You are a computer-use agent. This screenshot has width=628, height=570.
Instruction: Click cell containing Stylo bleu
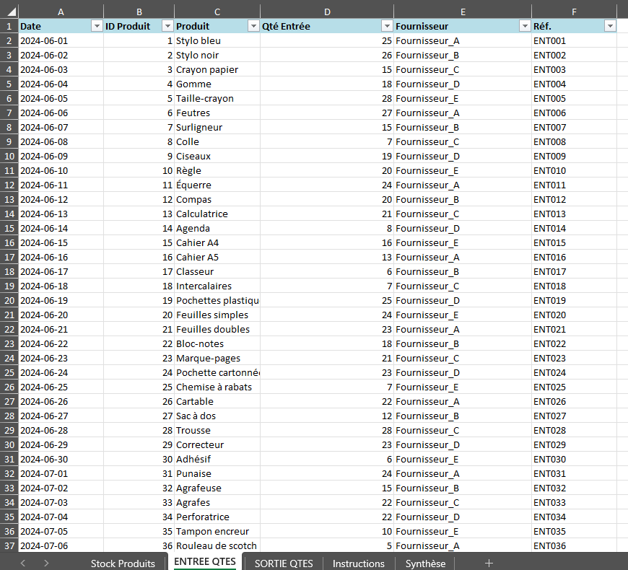[217, 41]
